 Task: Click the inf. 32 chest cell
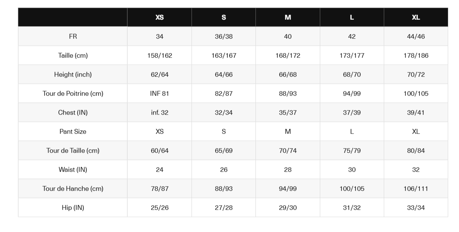coord(159,113)
